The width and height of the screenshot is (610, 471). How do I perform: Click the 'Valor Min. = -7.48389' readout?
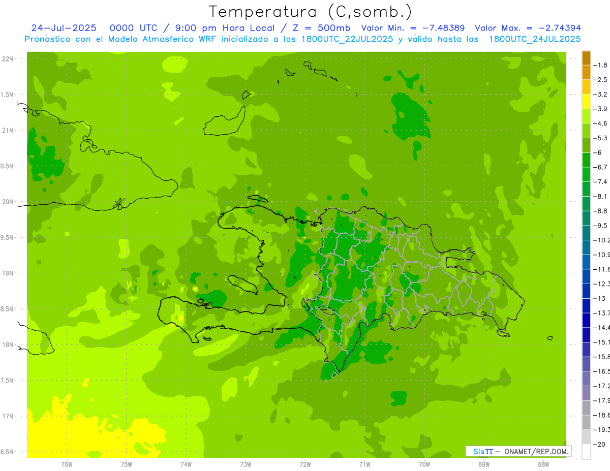tap(414, 28)
